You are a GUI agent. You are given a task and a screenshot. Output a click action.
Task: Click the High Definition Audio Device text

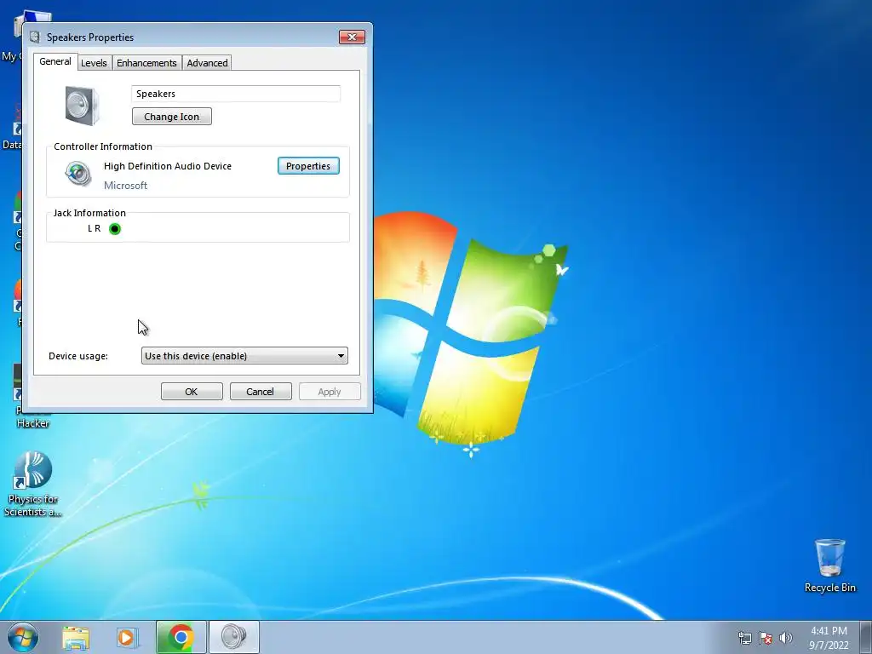pos(168,166)
